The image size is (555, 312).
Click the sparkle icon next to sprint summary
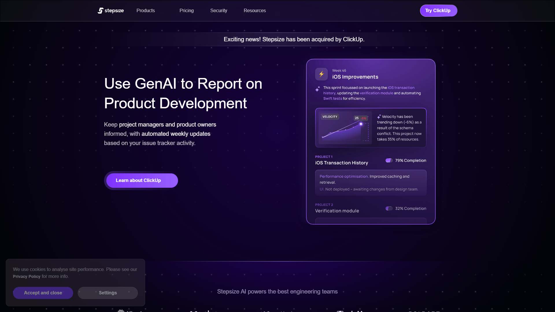point(318,89)
